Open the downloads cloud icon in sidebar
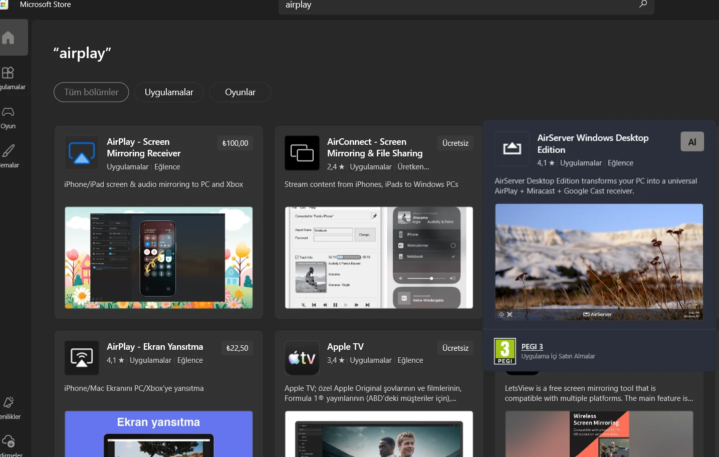This screenshot has width=719, height=457. [x=9, y=441]
